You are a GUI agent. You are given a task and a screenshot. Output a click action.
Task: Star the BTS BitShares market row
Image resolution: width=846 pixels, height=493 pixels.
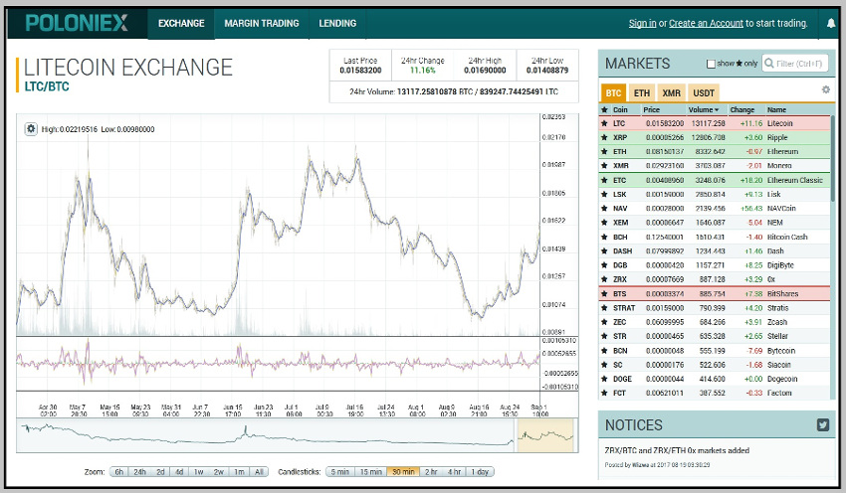(x=604, y=293)
